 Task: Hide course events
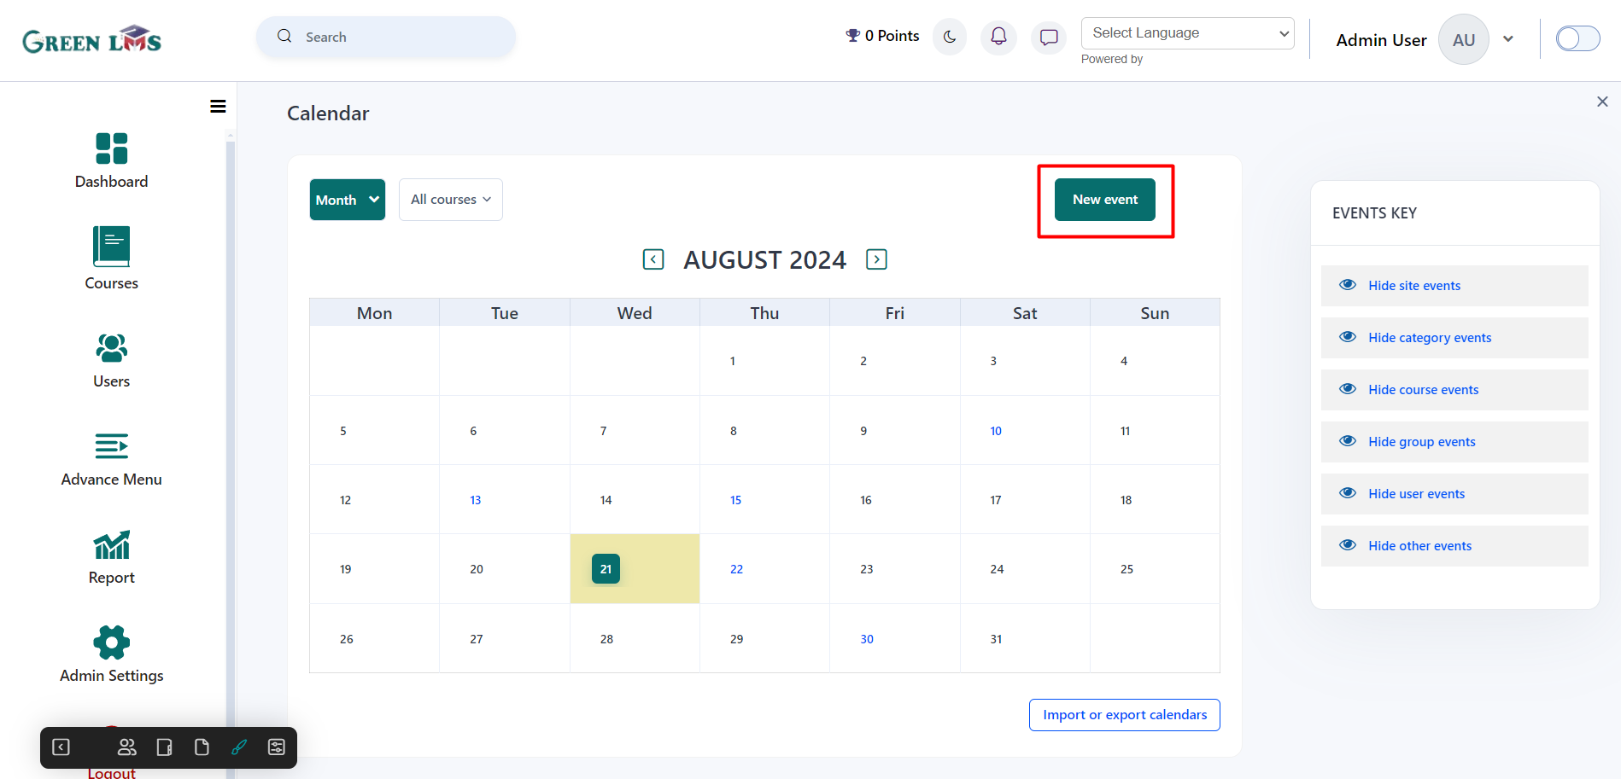point(1454,390)
